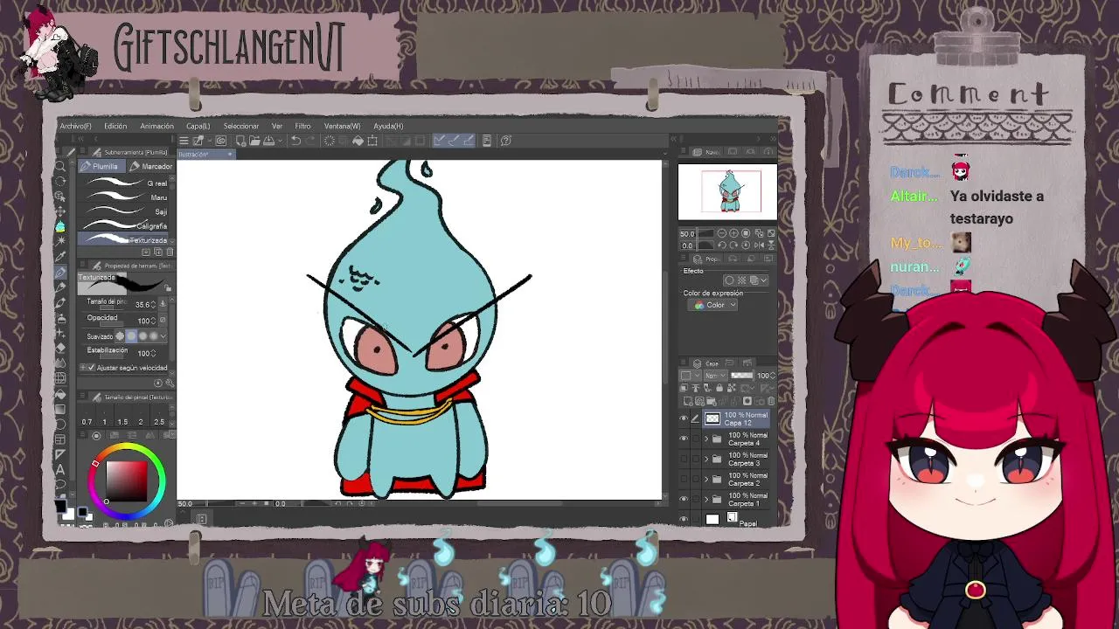Open the Animación menu

[x=156, y=126]
